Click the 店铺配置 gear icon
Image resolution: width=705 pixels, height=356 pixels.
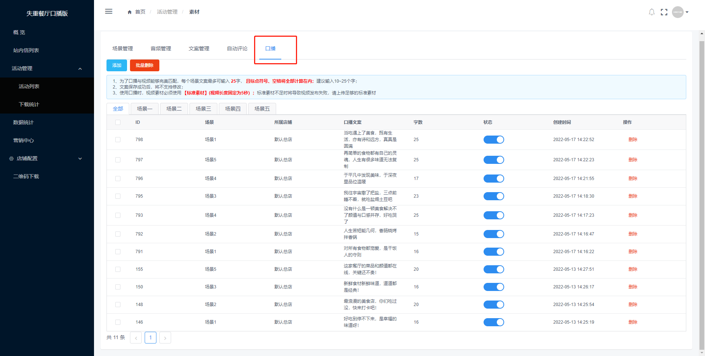click(11, 159)
